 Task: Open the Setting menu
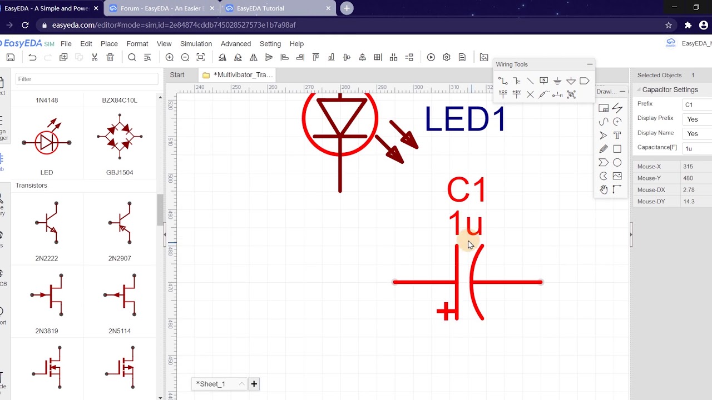click(270, 44)
